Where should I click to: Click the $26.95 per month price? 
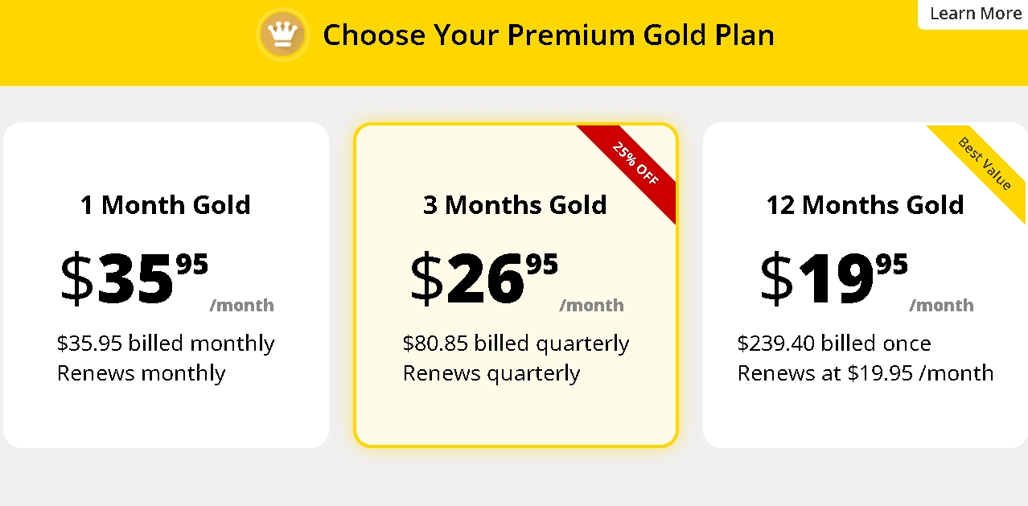(483, 278)
